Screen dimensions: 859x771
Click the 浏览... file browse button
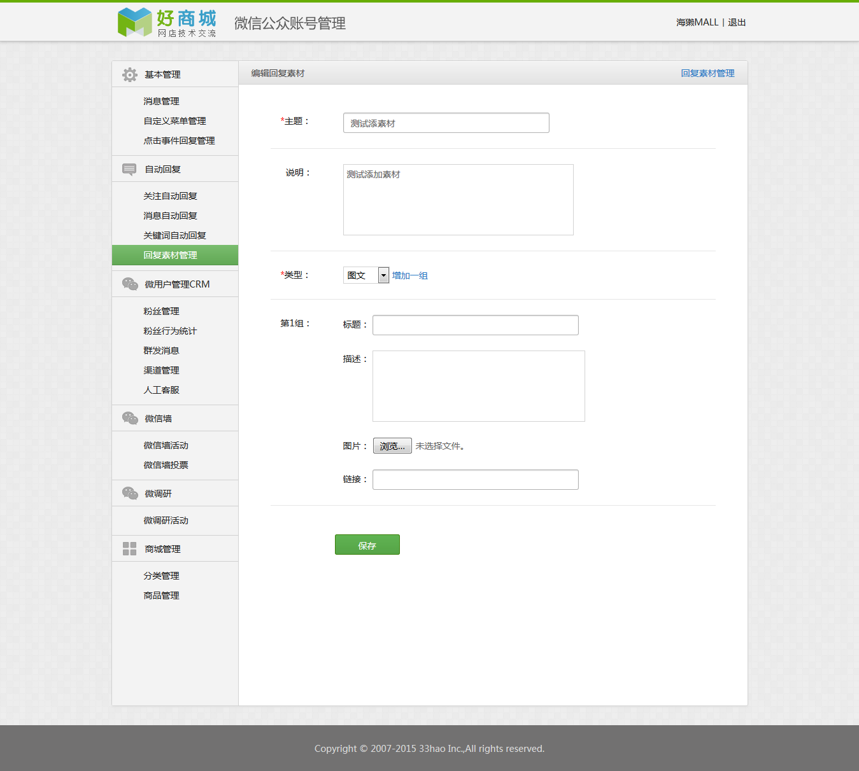(x=392, y=446)
